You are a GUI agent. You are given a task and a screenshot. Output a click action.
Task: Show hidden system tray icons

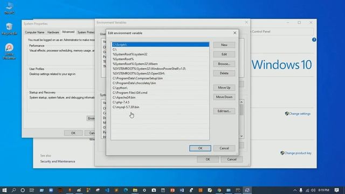295,190
